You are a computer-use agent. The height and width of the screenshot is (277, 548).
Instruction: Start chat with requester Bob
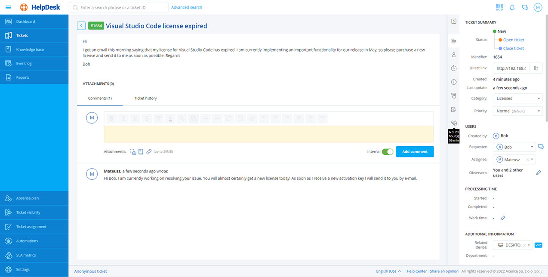click(x=541, y=147)
